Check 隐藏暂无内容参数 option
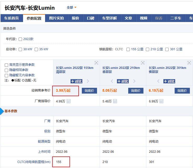The image size is (193, 168). click(x=6, y=75)
